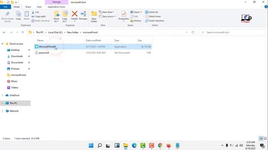Open Google Chrome from taskbar
The width and height of the screenshot is (268, 150).
click(160, 145)
